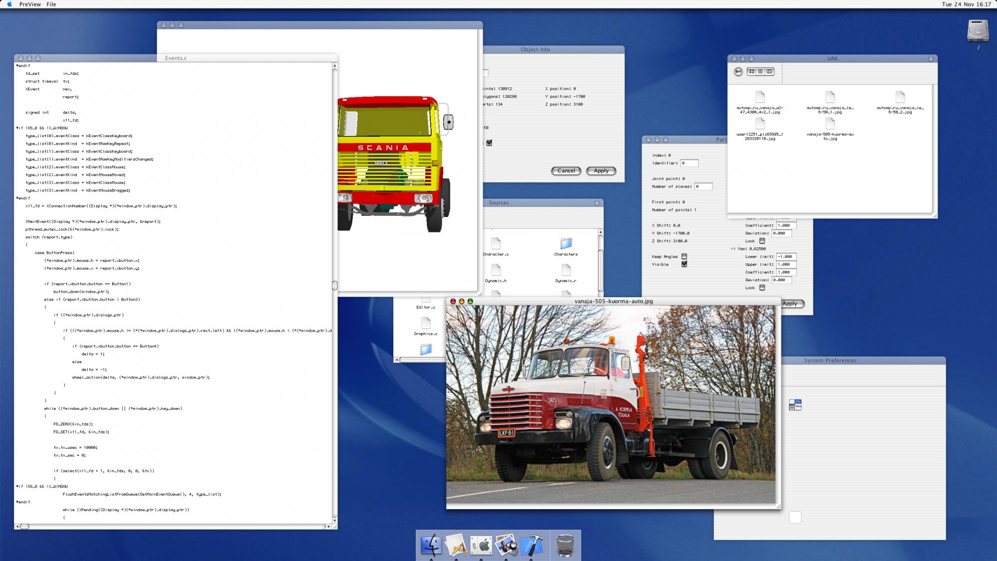Uncheck the Visible checkbox
This screenshot has width=997, height=561.
click(684, 264)
